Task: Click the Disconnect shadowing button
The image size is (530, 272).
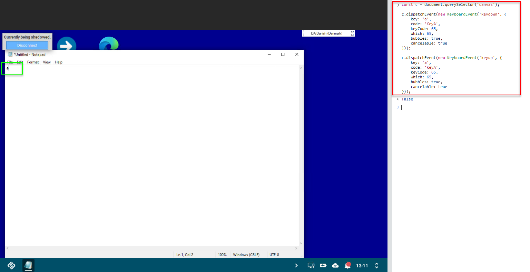Action: [27, 45]
